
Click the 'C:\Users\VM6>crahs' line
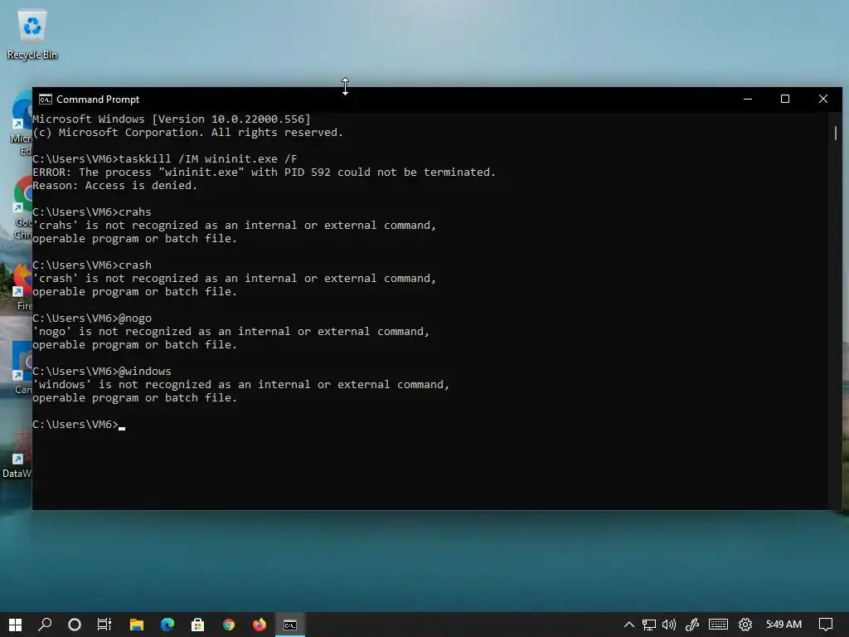click(x=92, y=212)
